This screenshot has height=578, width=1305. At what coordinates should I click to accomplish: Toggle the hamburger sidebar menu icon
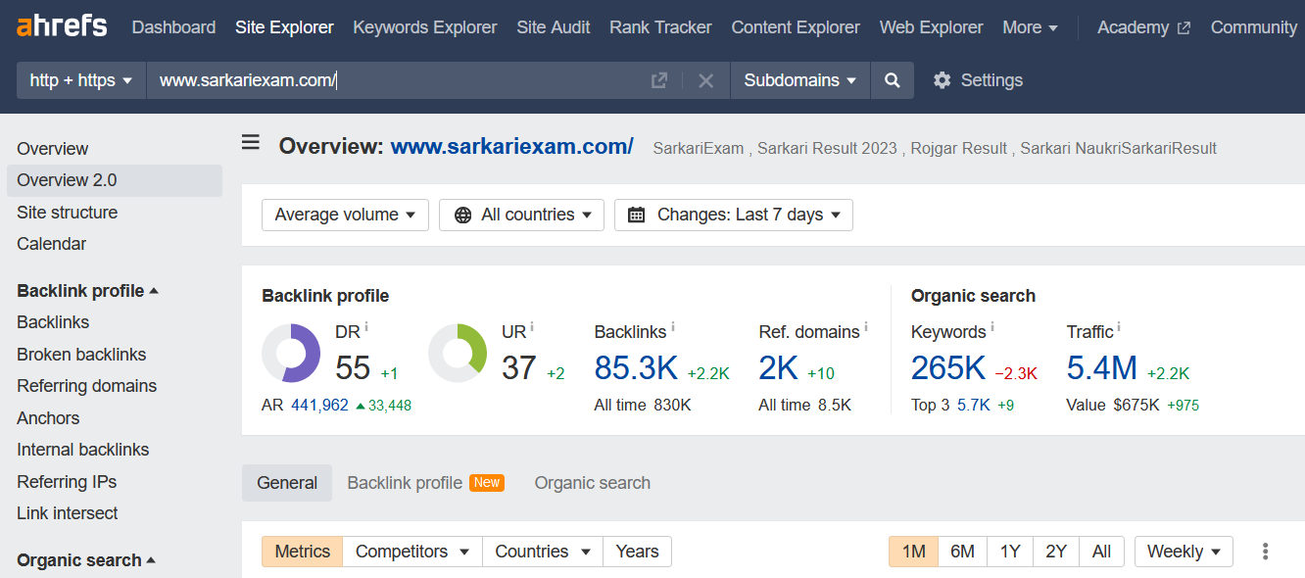click(251, 144)
